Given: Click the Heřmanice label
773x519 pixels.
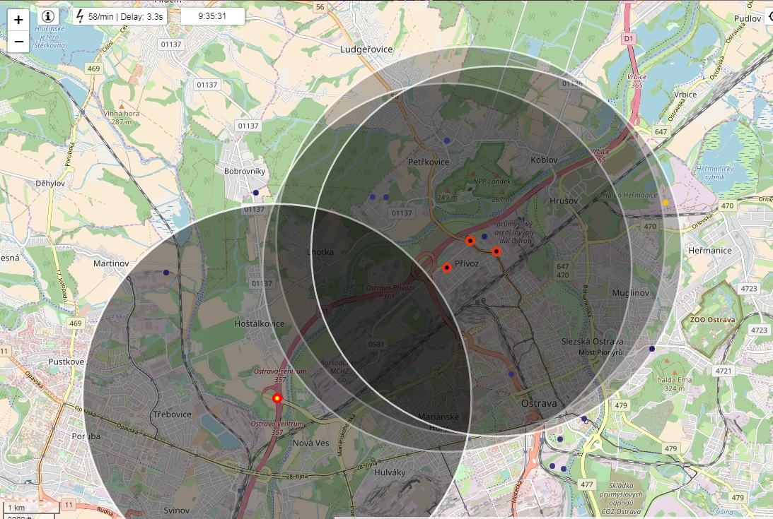Looking at the screenshot, I should [x=710, y=251].
